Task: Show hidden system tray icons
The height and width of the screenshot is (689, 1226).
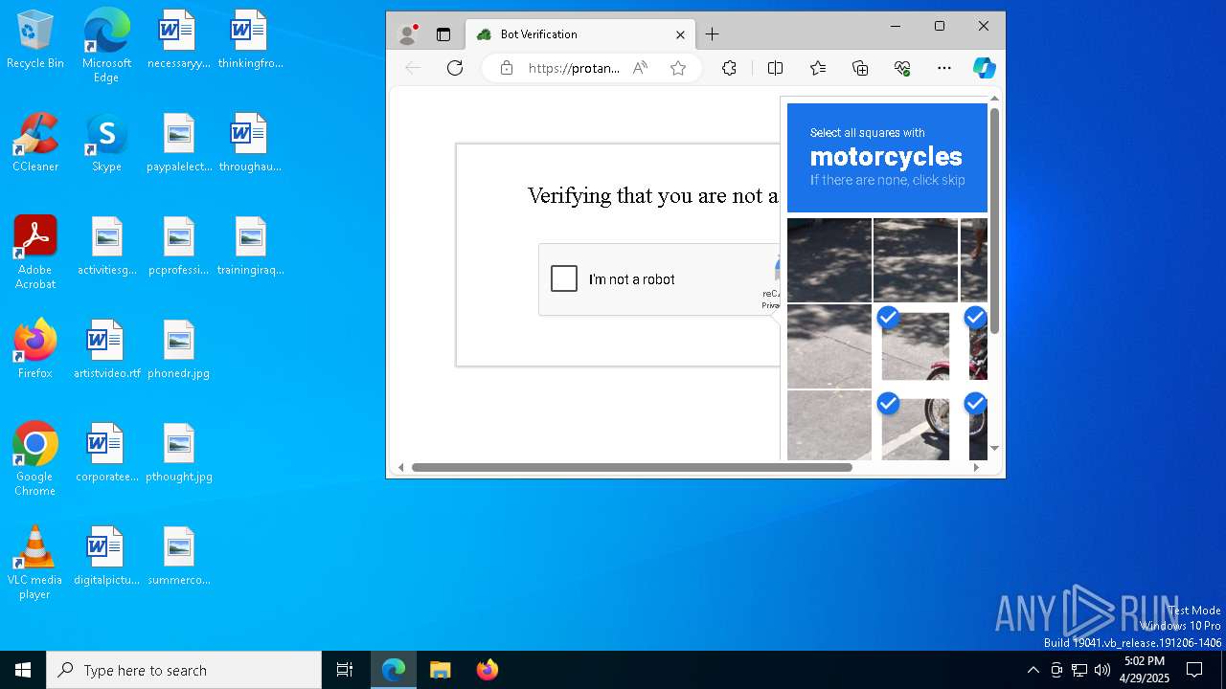Action: pyautogui.click(x=1033, y=670)
